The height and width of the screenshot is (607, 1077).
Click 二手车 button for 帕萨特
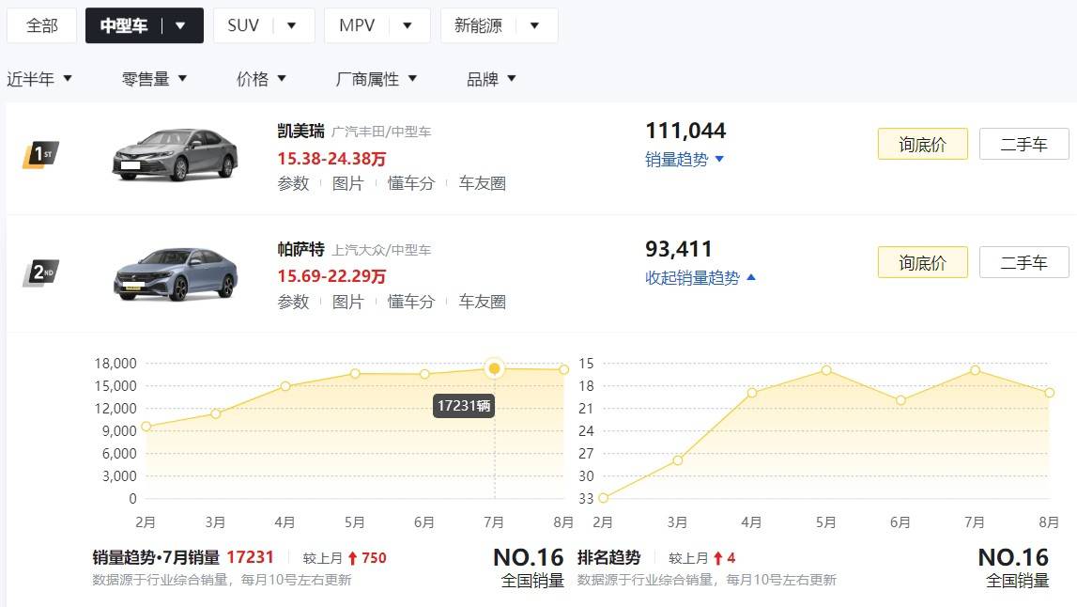[x=1023, y=263]
